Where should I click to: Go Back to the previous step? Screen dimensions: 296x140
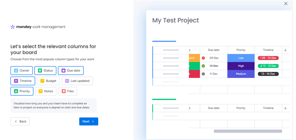click(20, 121)
